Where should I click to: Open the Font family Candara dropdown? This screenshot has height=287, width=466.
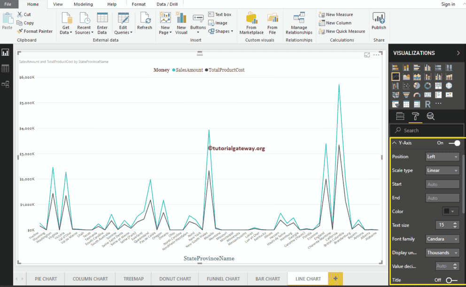(443, 239)
